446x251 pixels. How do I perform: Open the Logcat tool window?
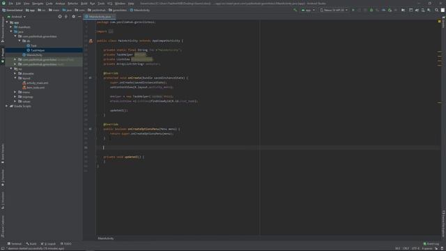pos(48,244)
